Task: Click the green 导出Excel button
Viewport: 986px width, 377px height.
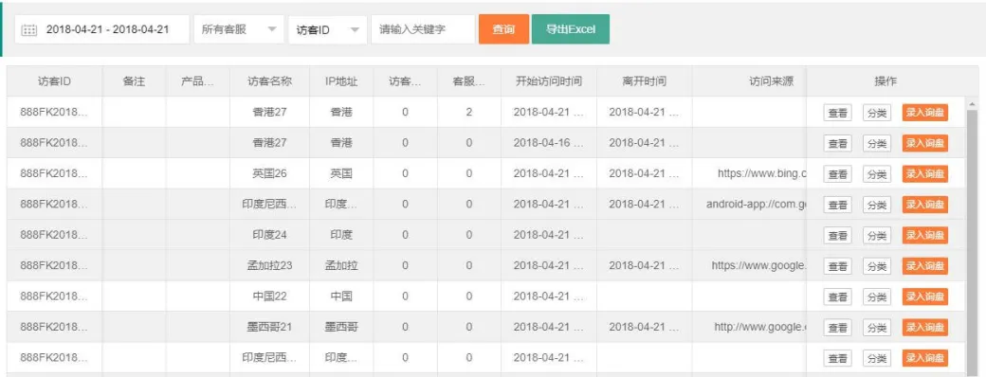Action: coord(571,29)
